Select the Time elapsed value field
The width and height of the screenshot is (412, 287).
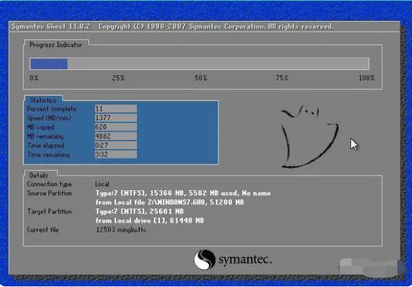pyautogui.click(x=115, y=145)
